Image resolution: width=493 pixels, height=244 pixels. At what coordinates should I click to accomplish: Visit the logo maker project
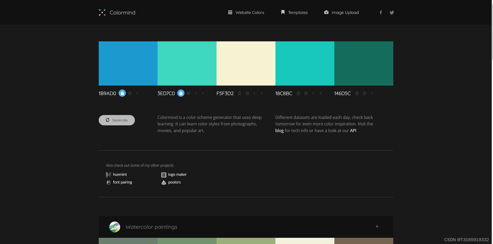(177, 174)
